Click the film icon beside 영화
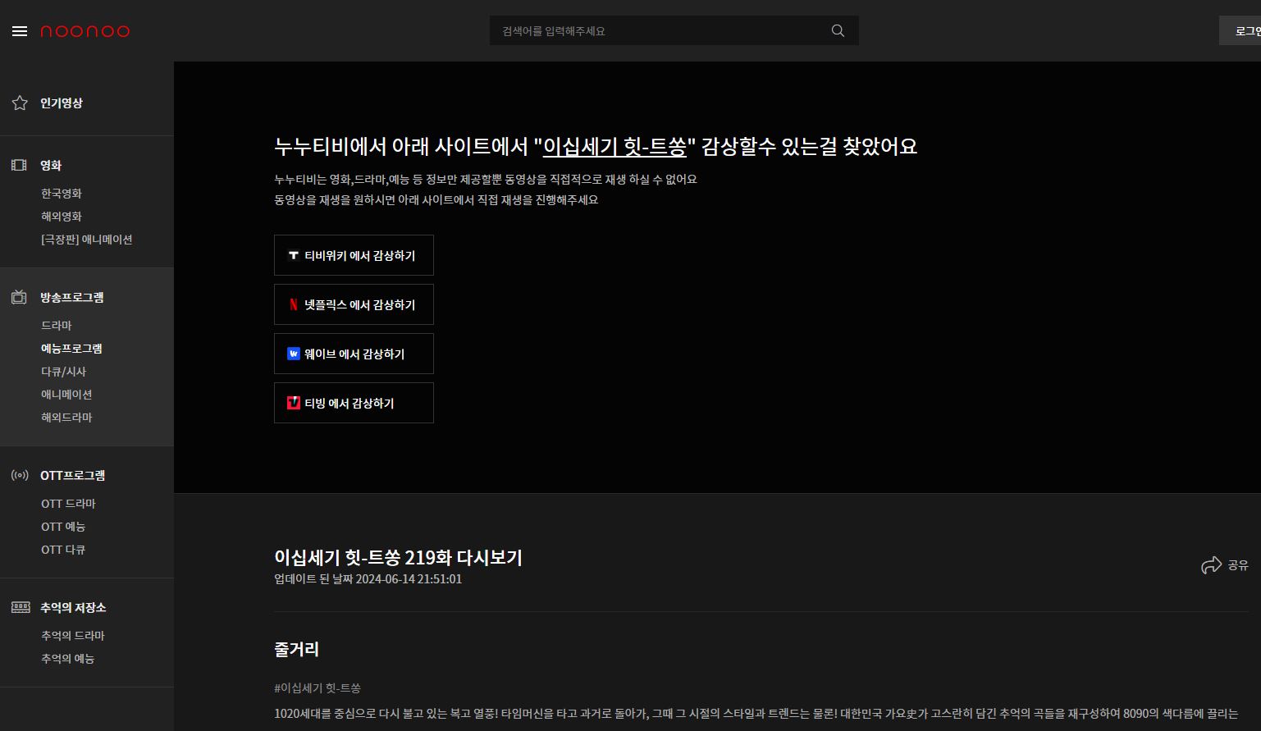This screenshot has width=1261, height=731. (x=19, y=165)
